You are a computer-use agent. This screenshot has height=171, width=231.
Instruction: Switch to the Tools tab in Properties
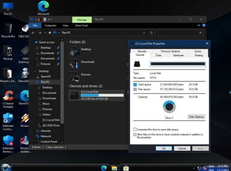(158, 55)
